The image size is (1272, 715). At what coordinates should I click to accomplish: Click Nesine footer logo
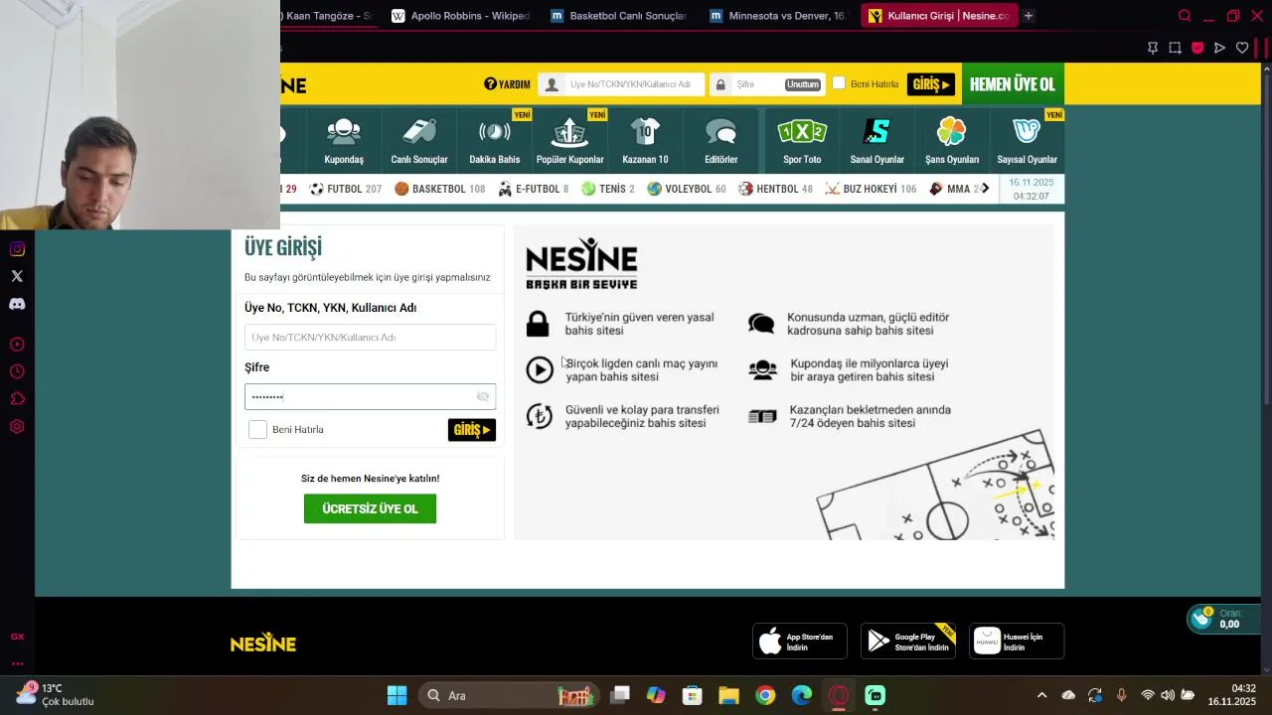(263, 643)
